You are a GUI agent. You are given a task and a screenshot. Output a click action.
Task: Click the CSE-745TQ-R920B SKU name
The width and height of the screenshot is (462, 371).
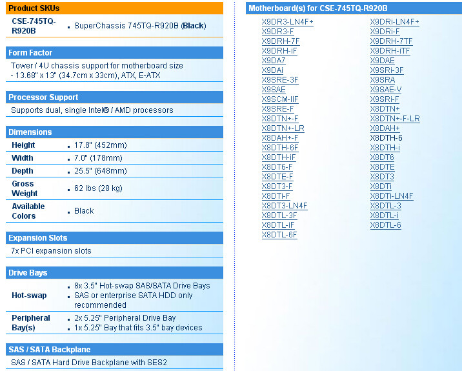34,26
